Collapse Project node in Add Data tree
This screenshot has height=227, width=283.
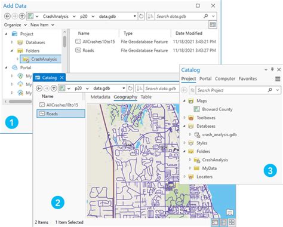[x=6, y=34]
